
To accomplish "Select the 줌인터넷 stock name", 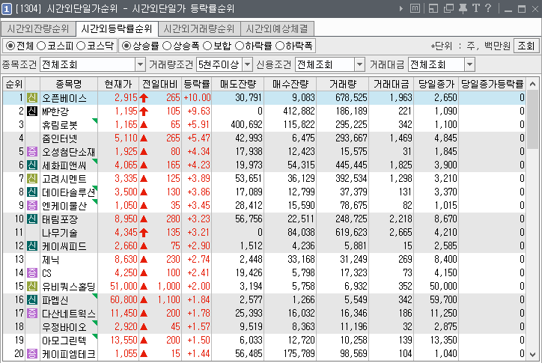I will coord(60,138).
